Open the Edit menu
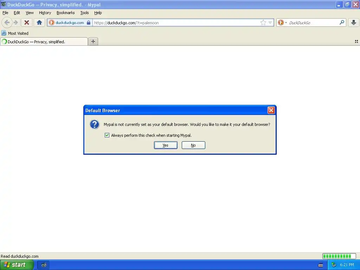360x270 pixels. [17, 13]
